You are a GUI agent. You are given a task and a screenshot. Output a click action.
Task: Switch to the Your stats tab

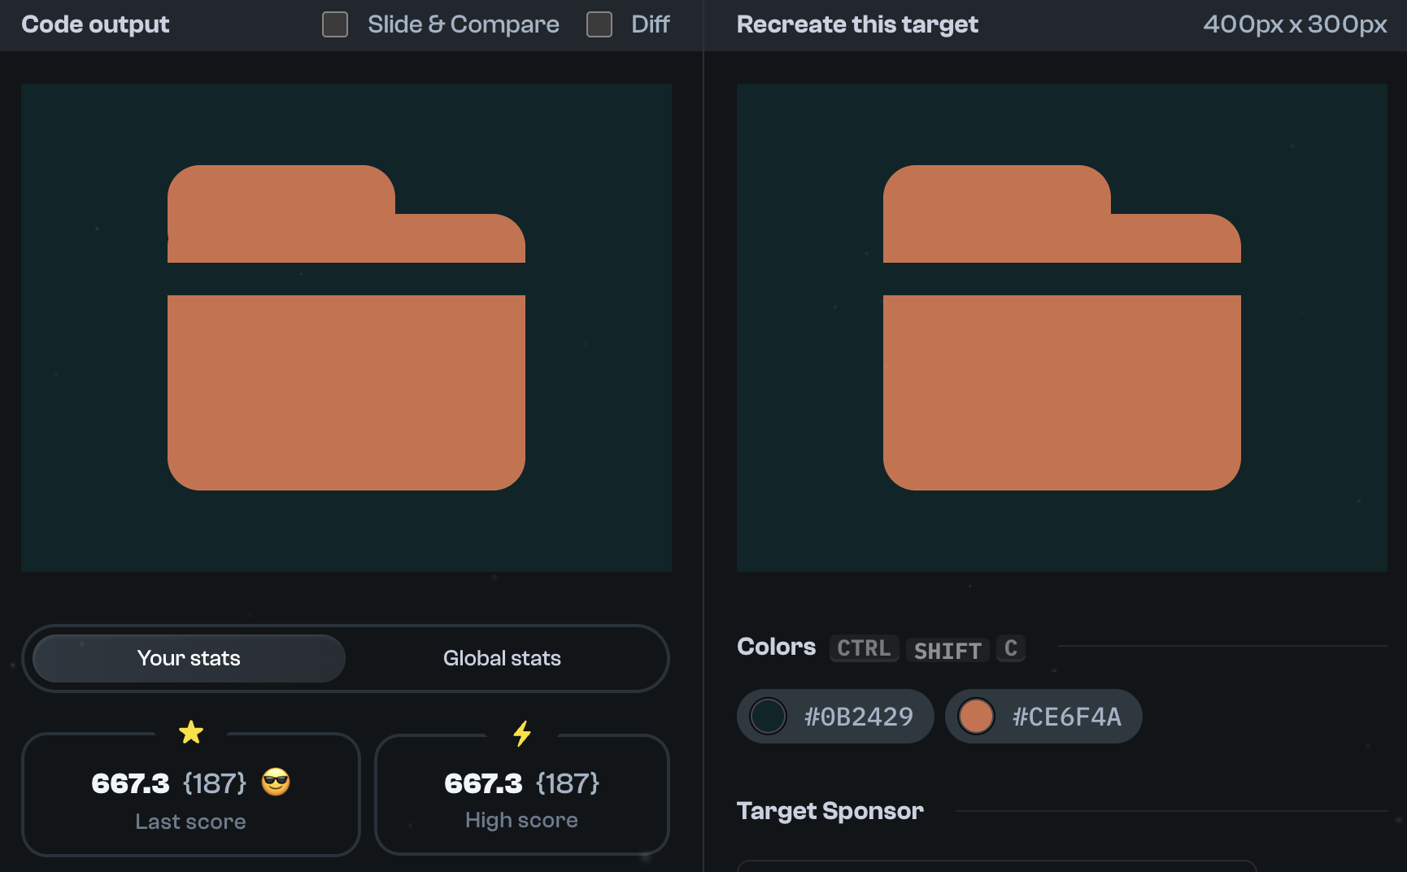click(189, 658)
